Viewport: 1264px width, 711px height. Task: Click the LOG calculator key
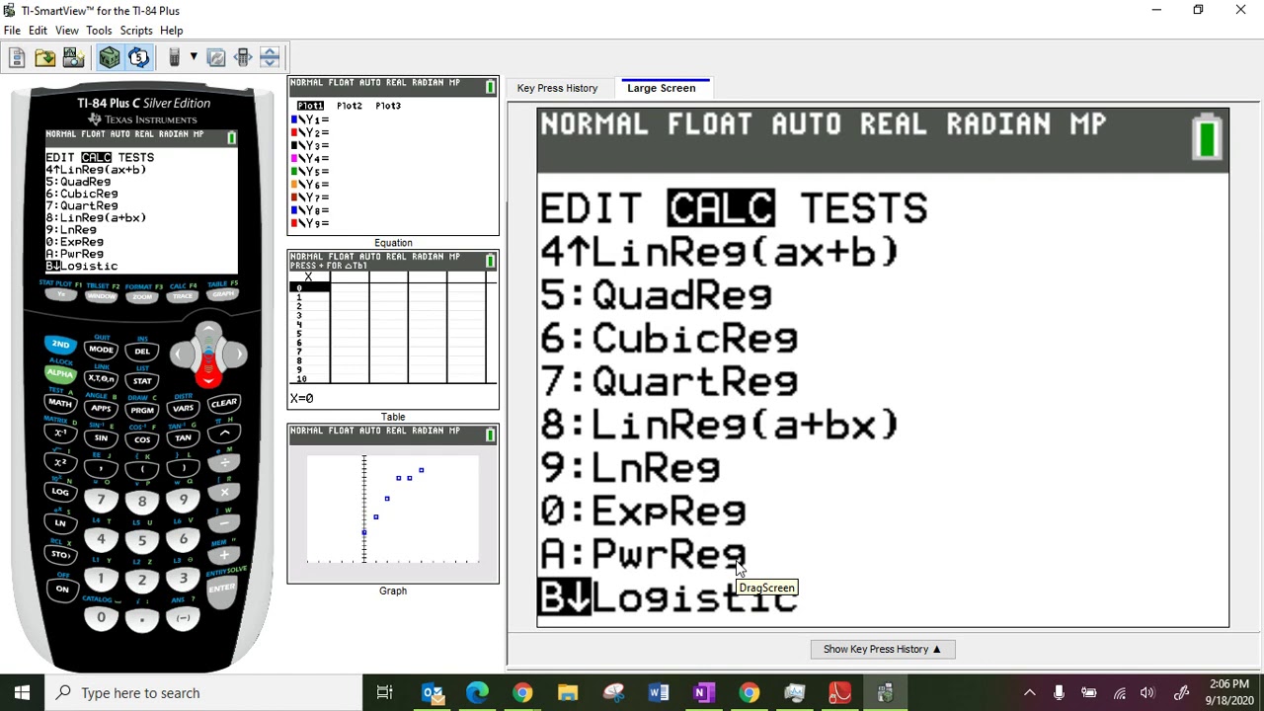pyautogui.click(x=60, y=492)
